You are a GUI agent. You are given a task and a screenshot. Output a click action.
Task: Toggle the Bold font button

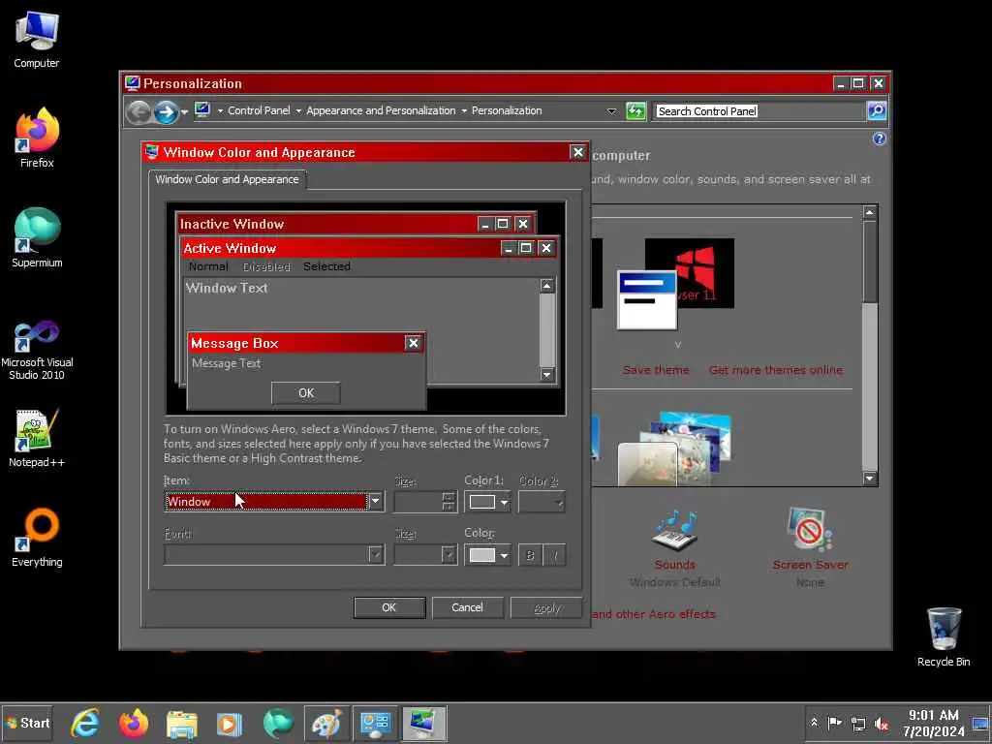coord(530,555)
